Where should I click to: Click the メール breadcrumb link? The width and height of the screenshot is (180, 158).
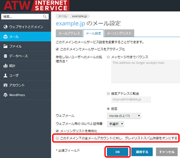point(62,16)
